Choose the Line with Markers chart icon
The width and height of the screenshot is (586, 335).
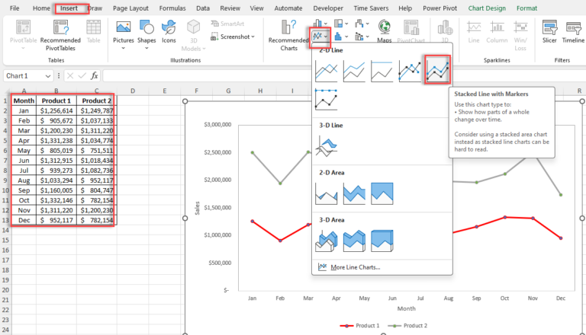[410, 71]
